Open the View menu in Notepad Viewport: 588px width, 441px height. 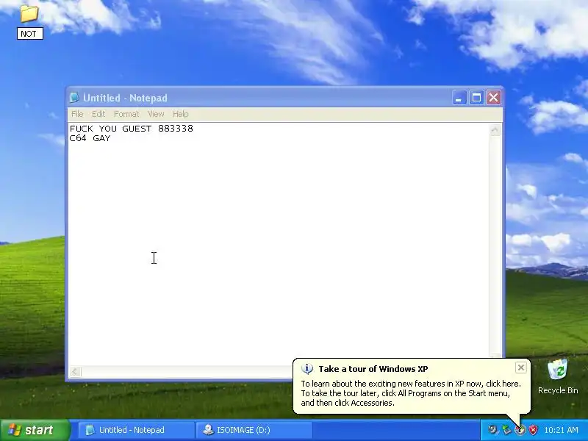pos(156,114)
